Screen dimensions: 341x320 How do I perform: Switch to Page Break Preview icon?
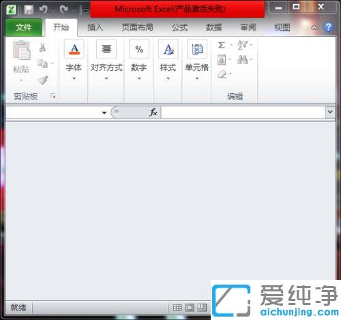click(202, 308)
